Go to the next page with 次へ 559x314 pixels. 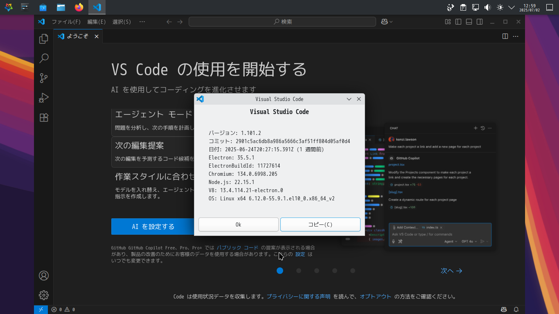pyautogui.click(x=451, y=271)
